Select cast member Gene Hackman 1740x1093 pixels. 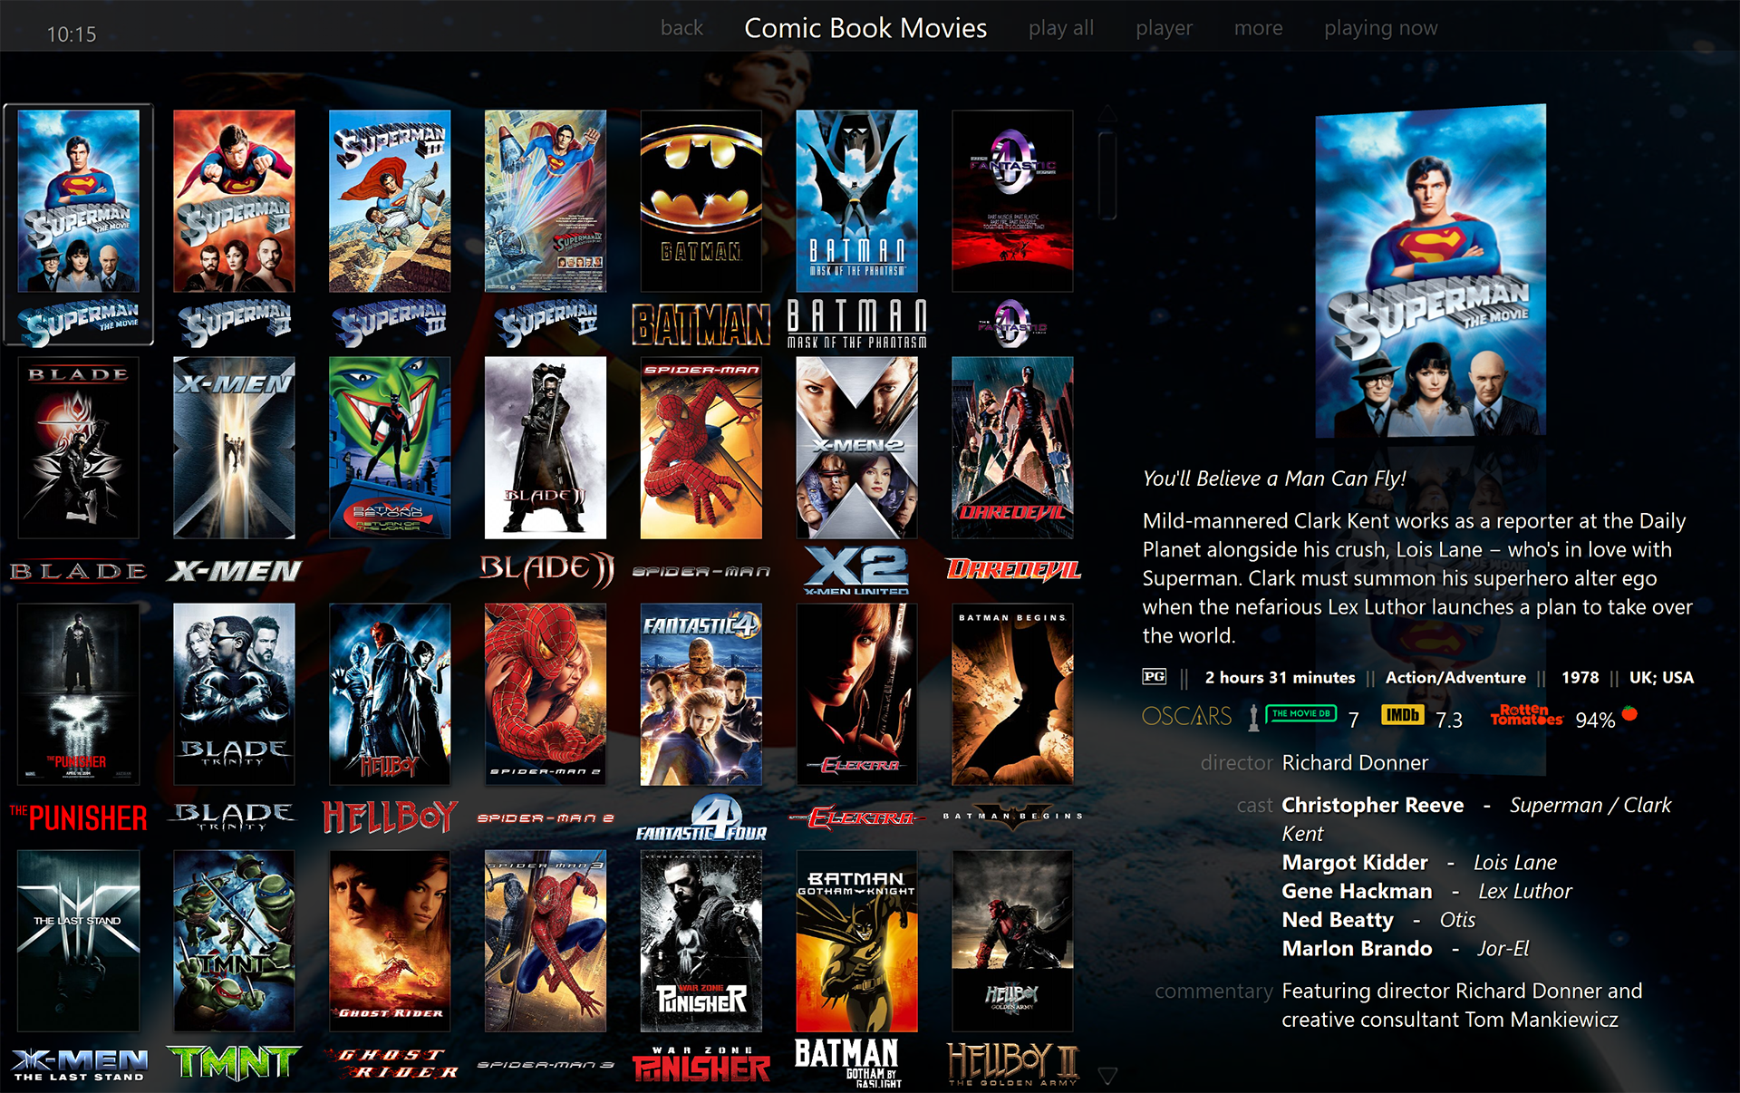(1357, 892)
